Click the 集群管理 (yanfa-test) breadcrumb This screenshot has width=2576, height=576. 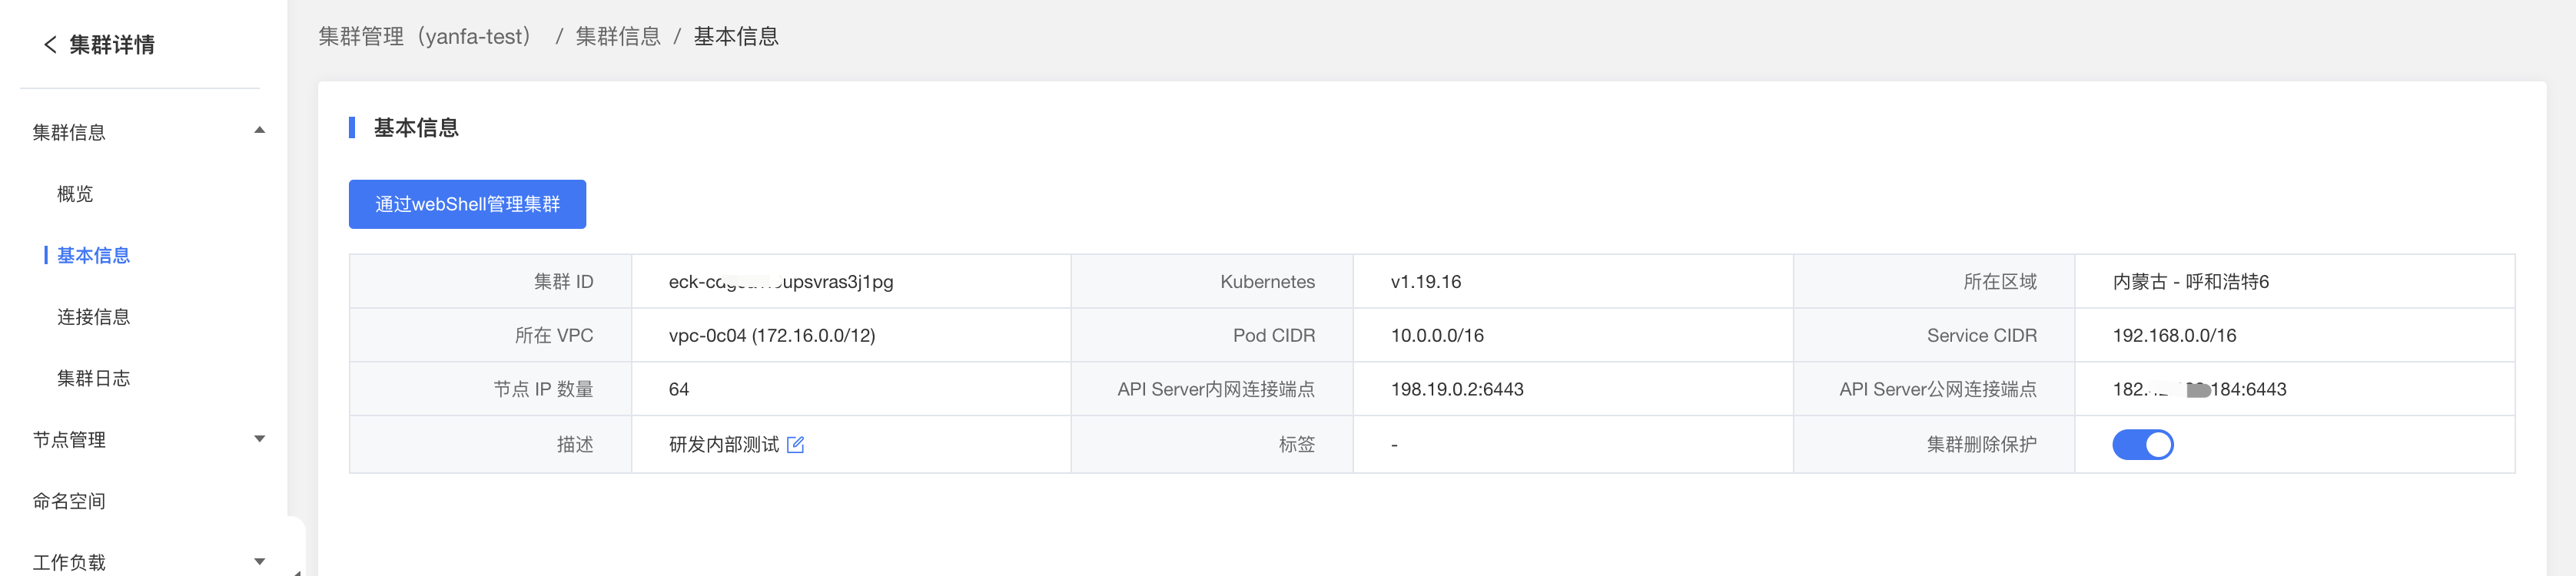coord(425,37)
